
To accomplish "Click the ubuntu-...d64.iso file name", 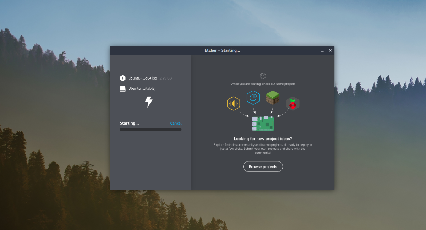I will (x=143, y=78).
